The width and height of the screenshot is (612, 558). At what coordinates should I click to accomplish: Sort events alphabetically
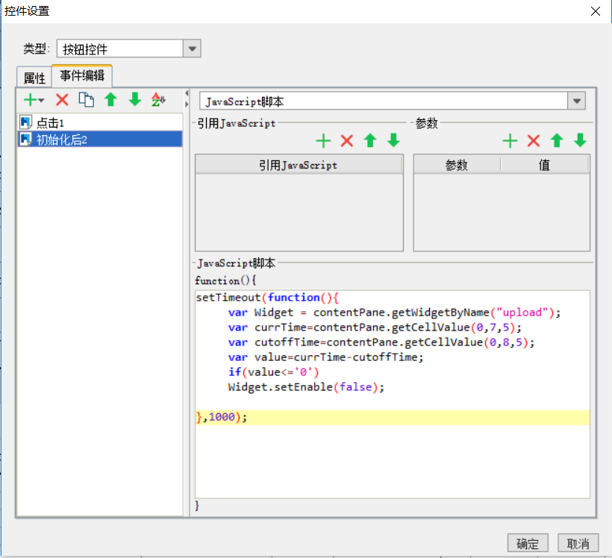[158, 99]
